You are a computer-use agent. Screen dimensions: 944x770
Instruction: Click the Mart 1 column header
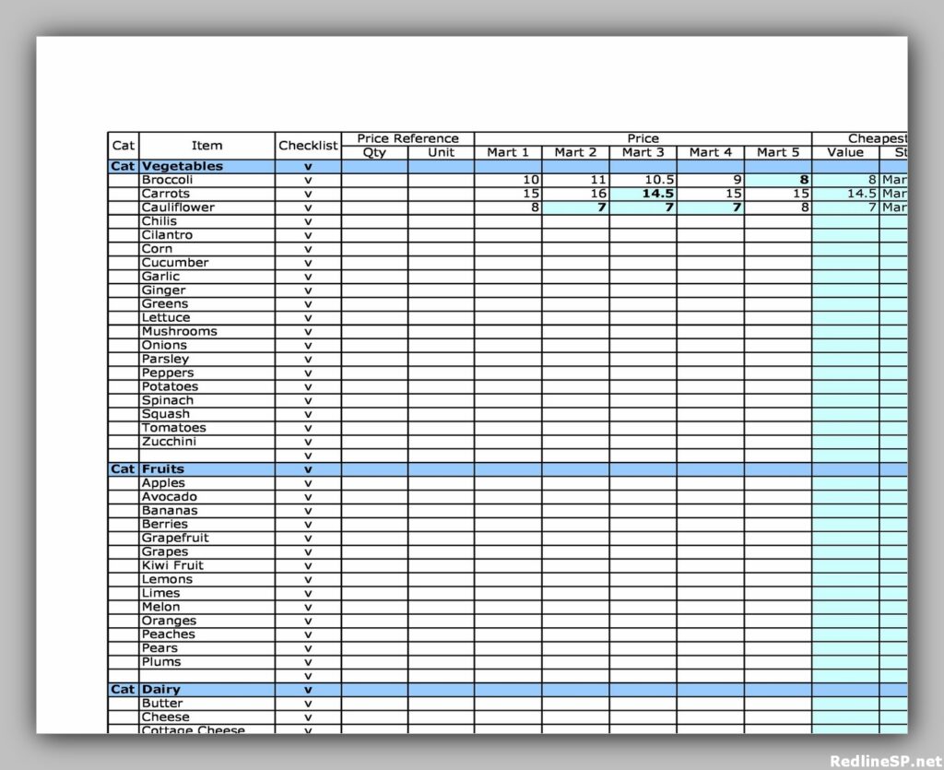[x=508, y=152]
